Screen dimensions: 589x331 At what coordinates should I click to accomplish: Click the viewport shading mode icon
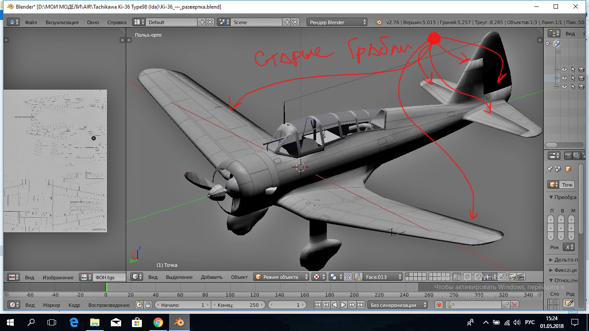click(x=317, y=277)
